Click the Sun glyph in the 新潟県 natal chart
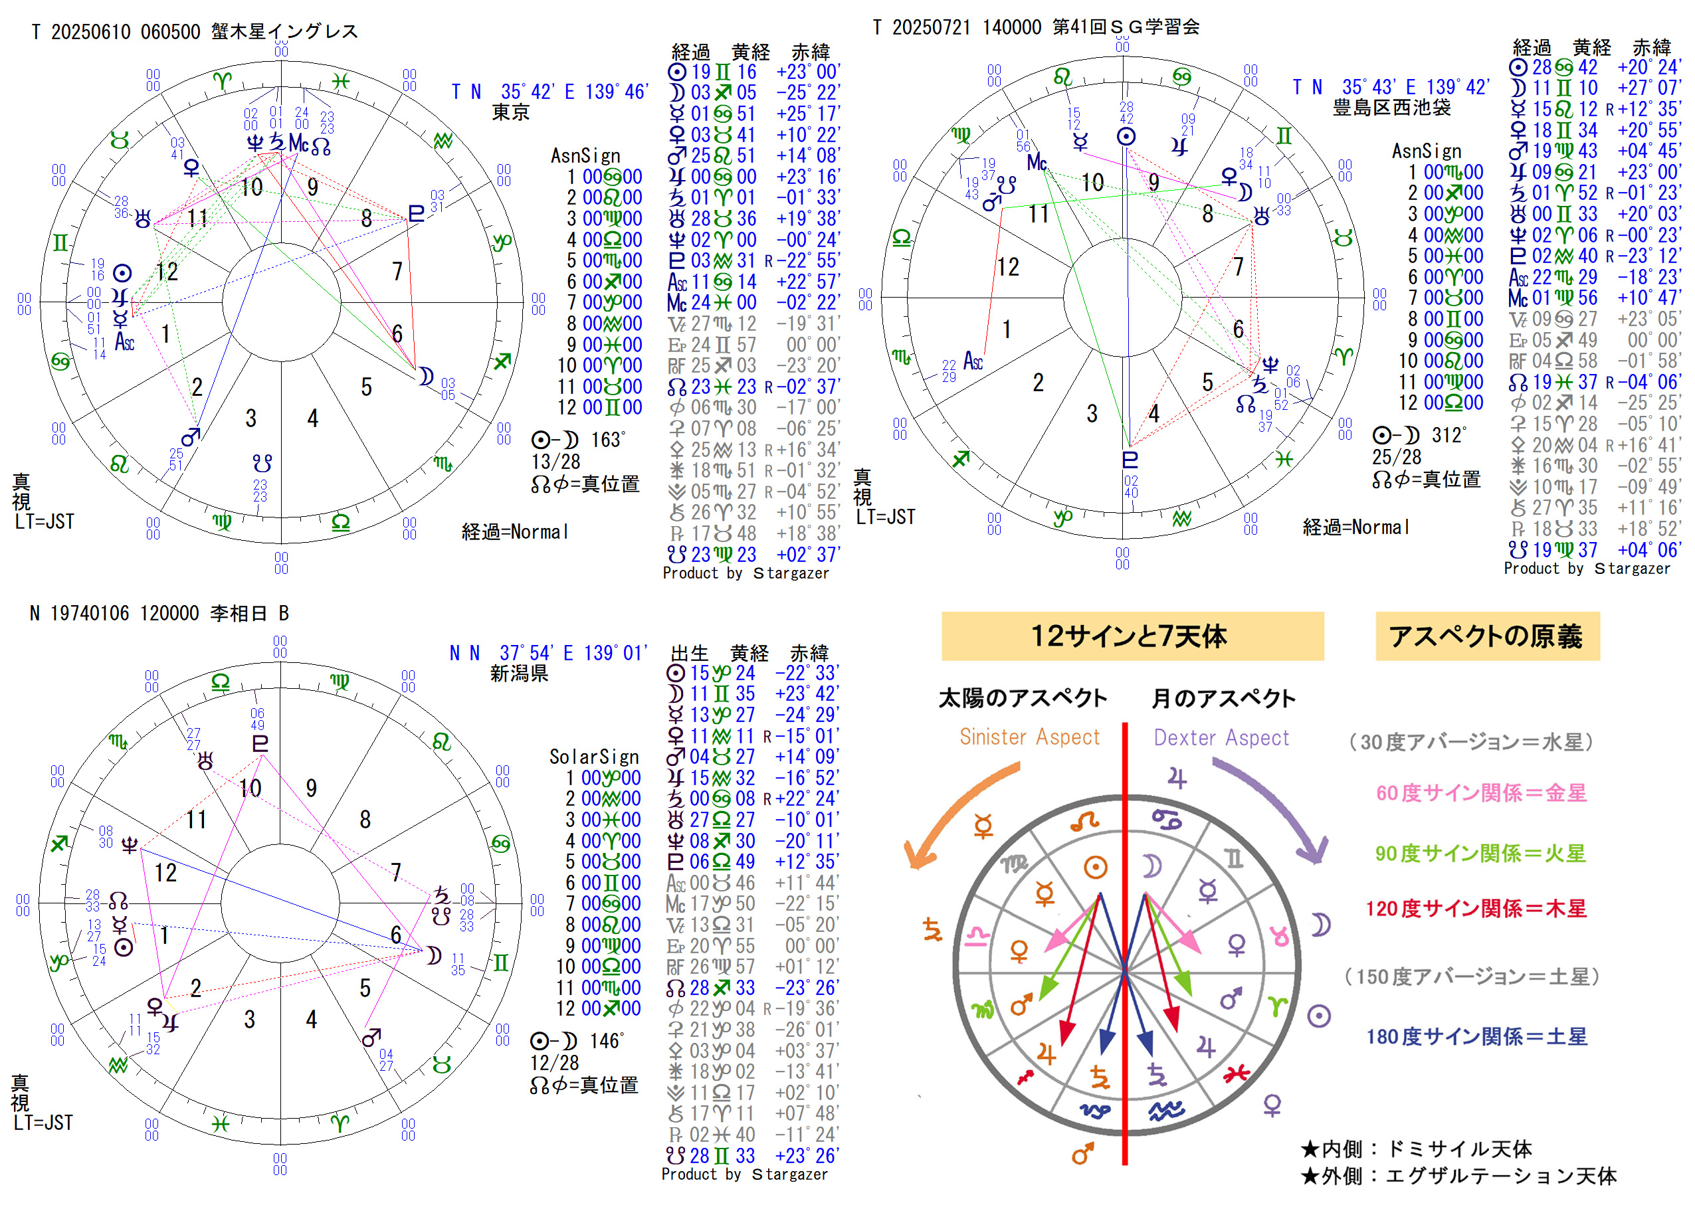 tap(123, 947)
